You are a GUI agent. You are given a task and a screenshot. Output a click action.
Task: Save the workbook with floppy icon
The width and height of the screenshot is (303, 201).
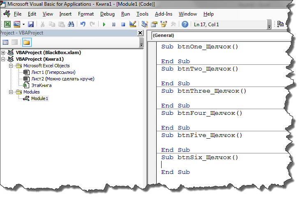point(31,24)
